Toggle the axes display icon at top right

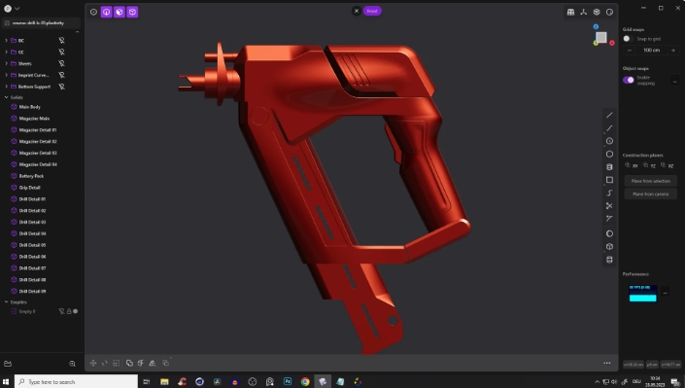584,12
